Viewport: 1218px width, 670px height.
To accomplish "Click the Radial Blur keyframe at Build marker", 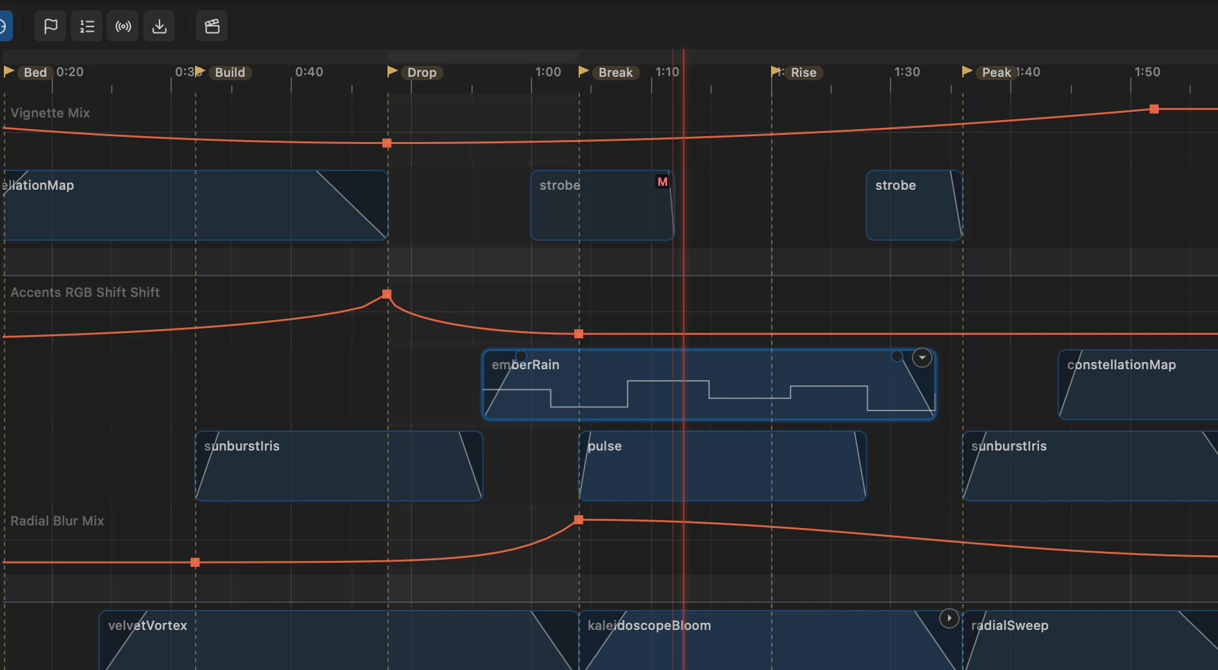I will (x=195, y=562).
